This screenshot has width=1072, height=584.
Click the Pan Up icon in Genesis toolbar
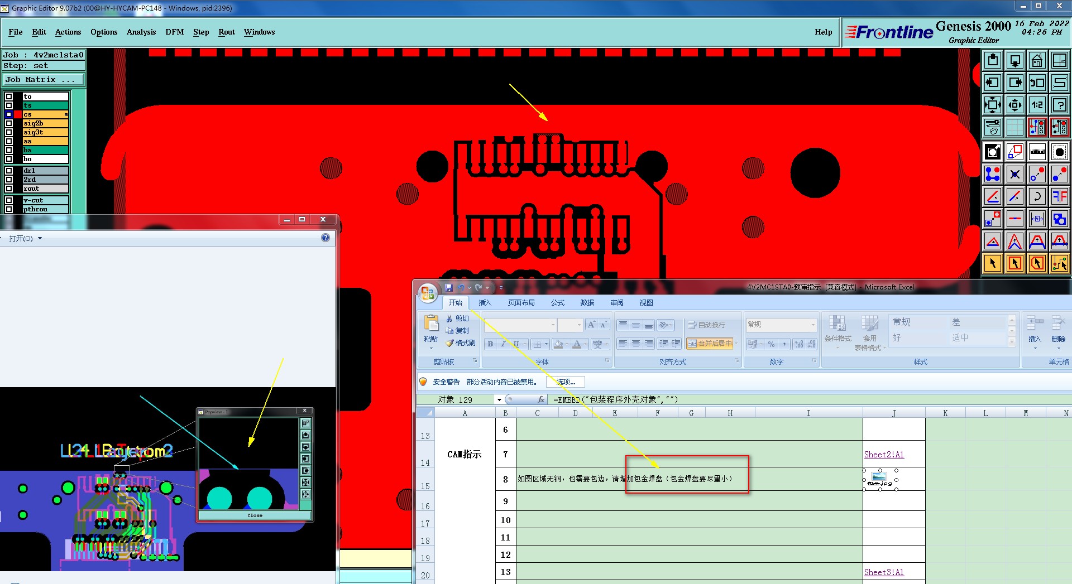(993, 60)
